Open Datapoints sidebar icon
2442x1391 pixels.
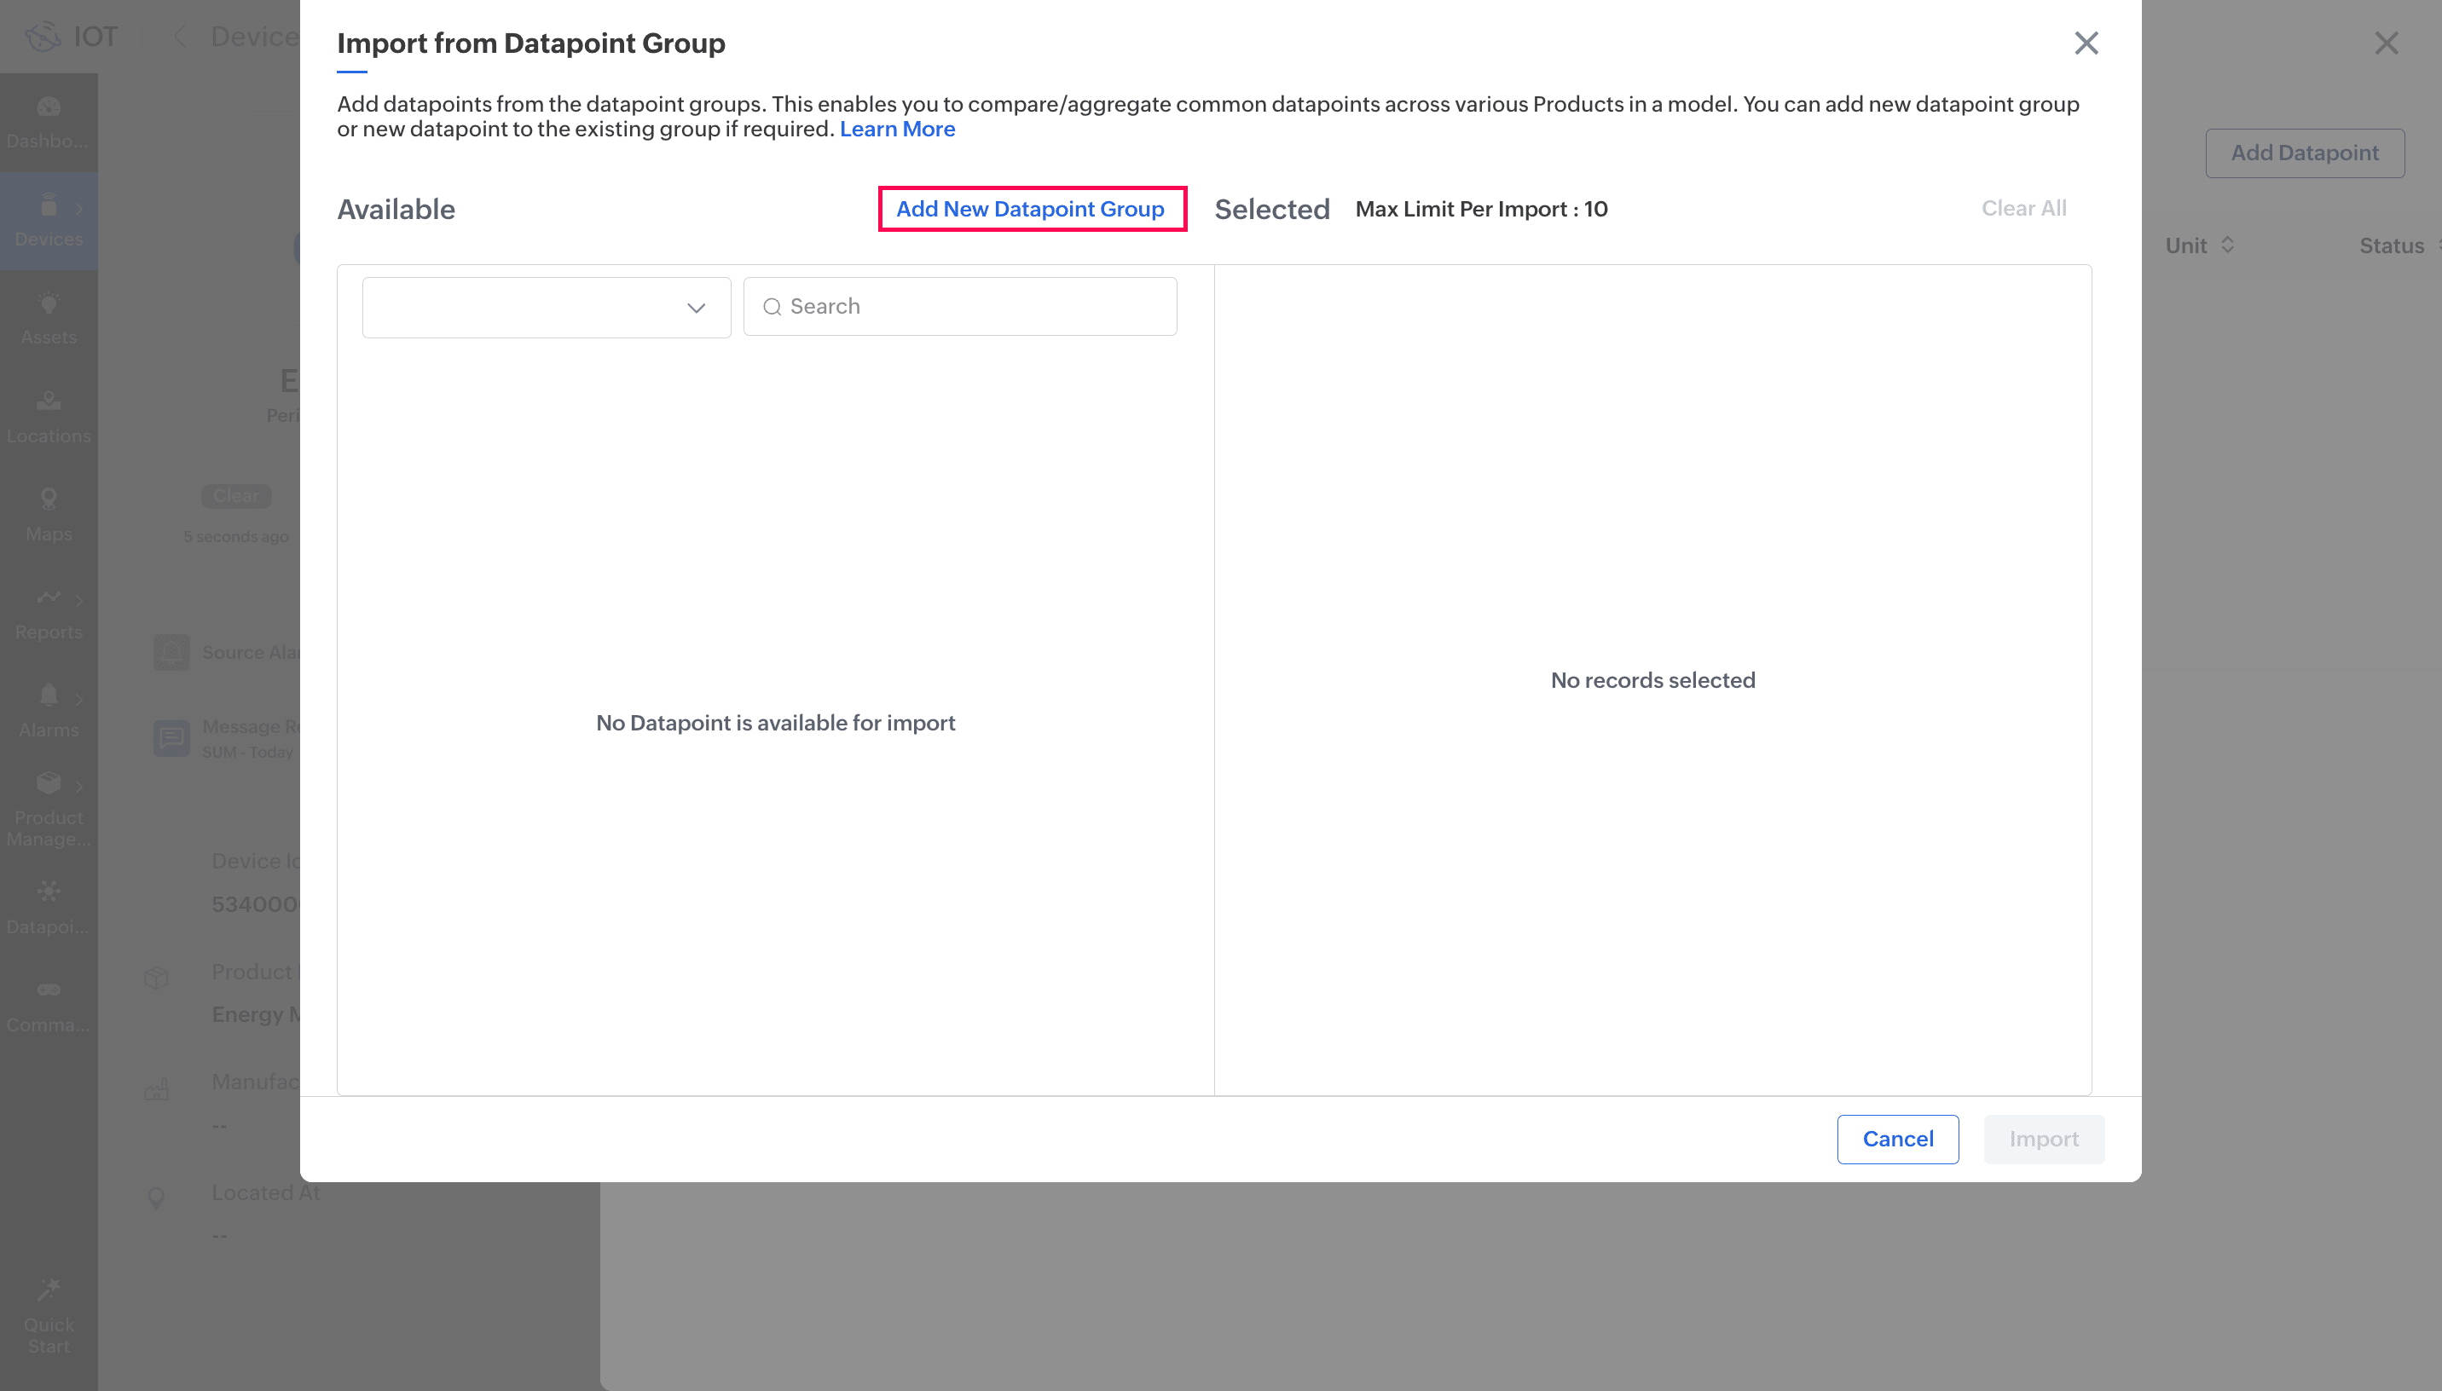tap(48, 893)
